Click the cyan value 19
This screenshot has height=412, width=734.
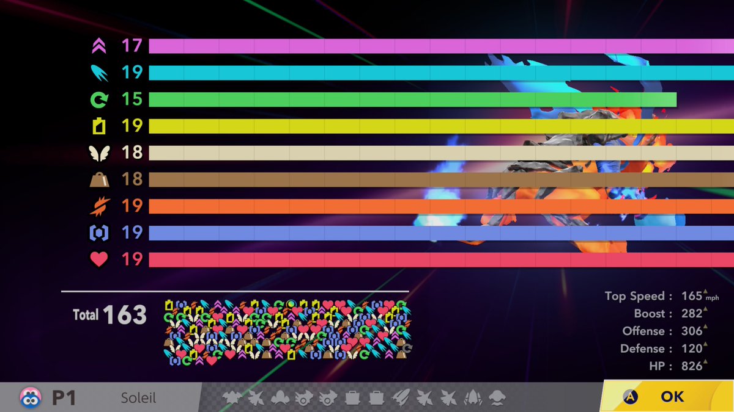click(132, 73)
